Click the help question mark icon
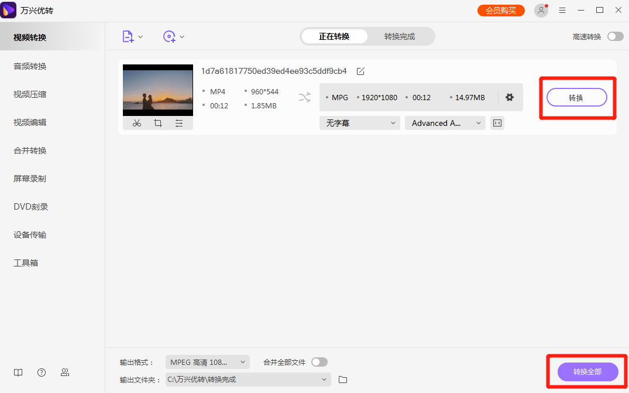This screenshot has height=393, width=629. (41, 373)
